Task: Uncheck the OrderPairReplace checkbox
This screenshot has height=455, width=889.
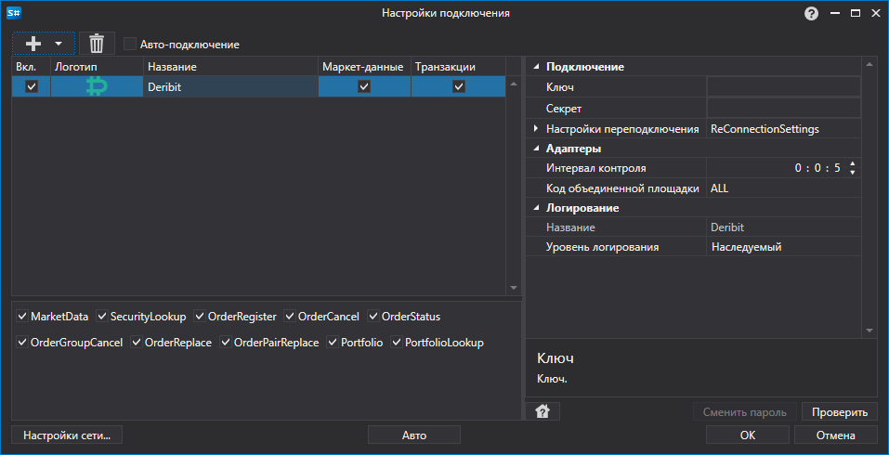Action: click(227, 343)
